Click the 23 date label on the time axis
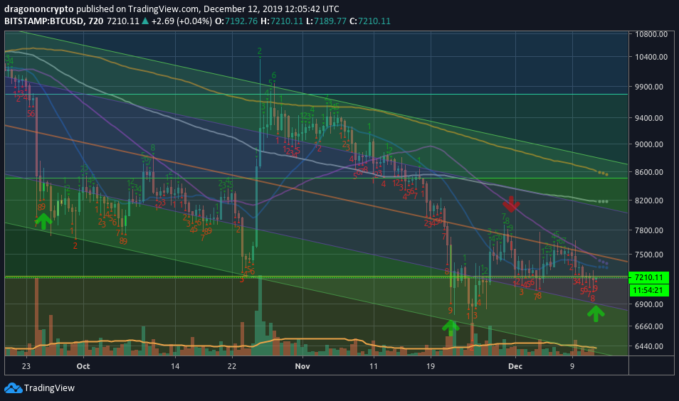 click(x=26, y=366)
